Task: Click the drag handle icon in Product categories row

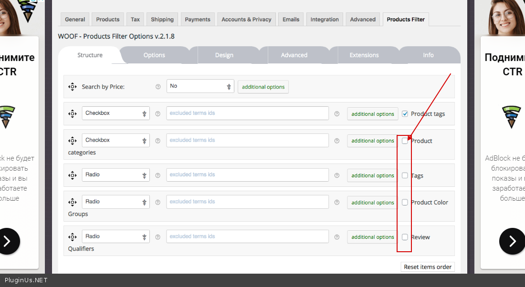Action: pos(72,141)
